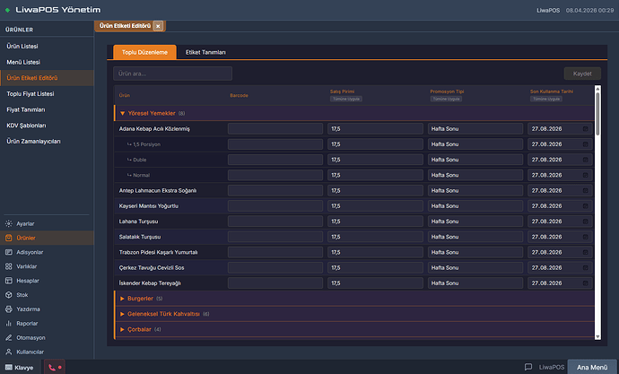Expand the Geleneksel Türk Kahvaltısı group
The width and height of the screenshot is (619, 374).
[x=122, y=314]
